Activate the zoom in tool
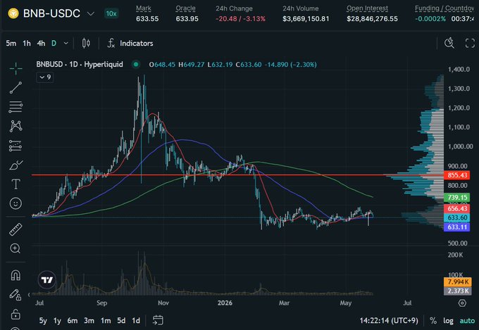The image size is (479, 330). coord(15,248)
